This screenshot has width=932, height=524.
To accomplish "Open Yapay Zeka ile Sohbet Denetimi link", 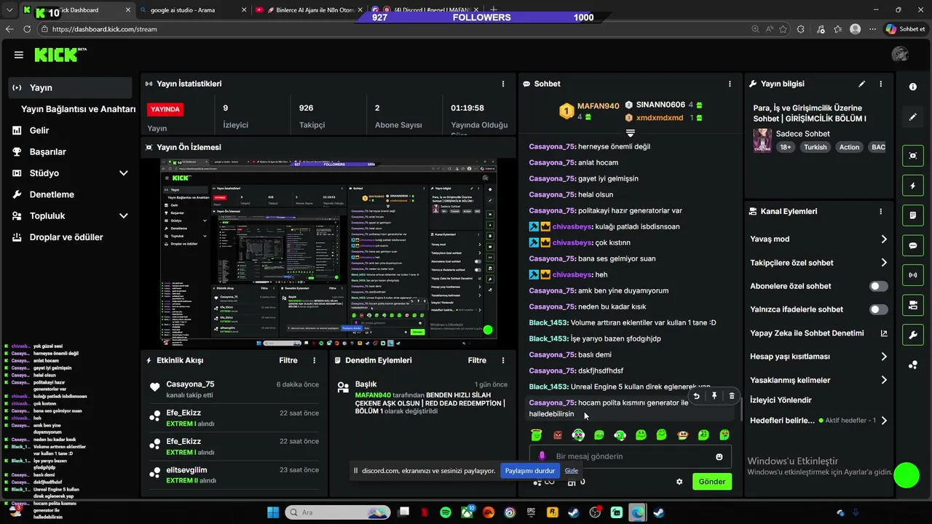I will tap(818, 333).
